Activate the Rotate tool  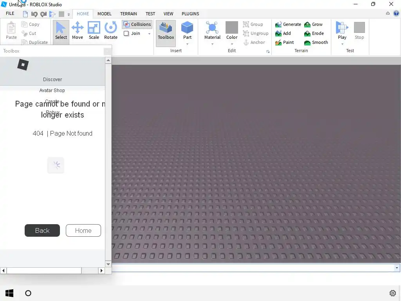pyautogui.click(x=111, y=31)
